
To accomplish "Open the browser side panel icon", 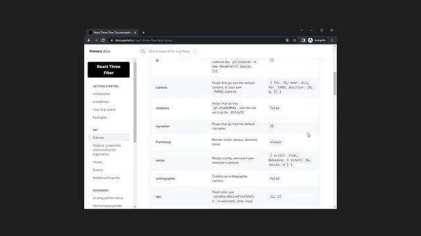I will tap(303, 41).
